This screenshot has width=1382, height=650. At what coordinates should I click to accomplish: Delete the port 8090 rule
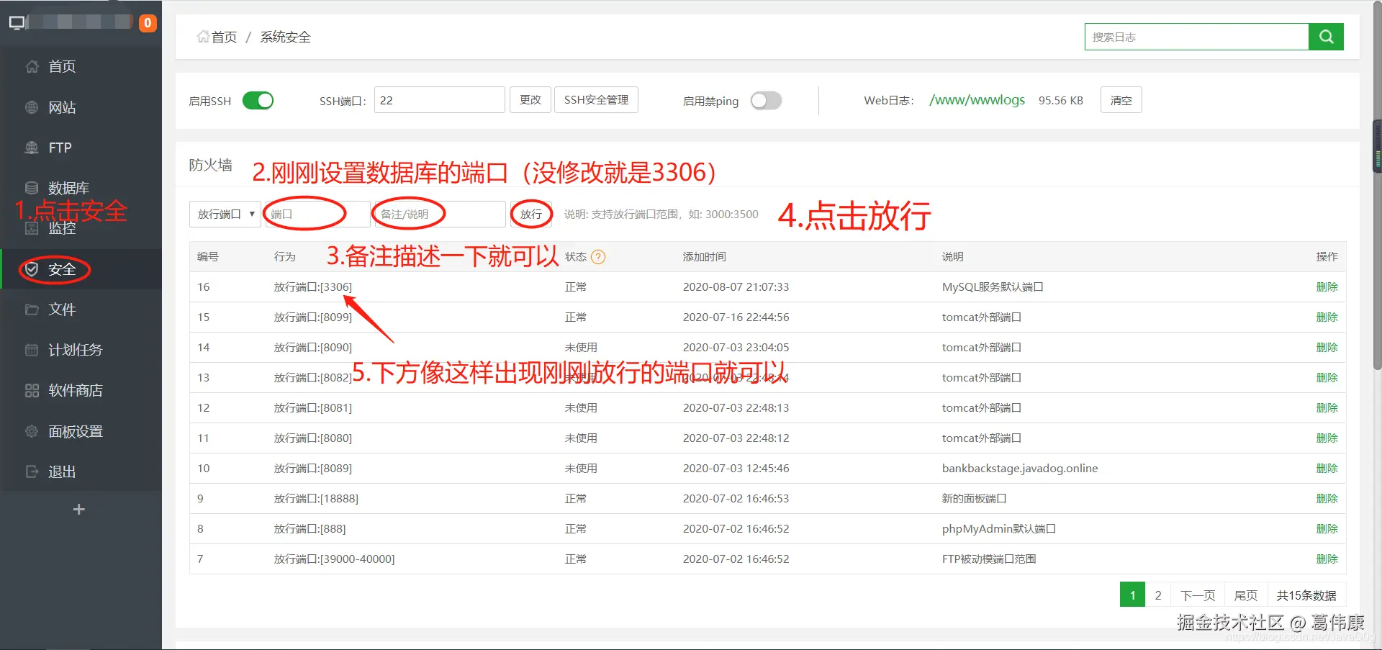pos(1327,347)
